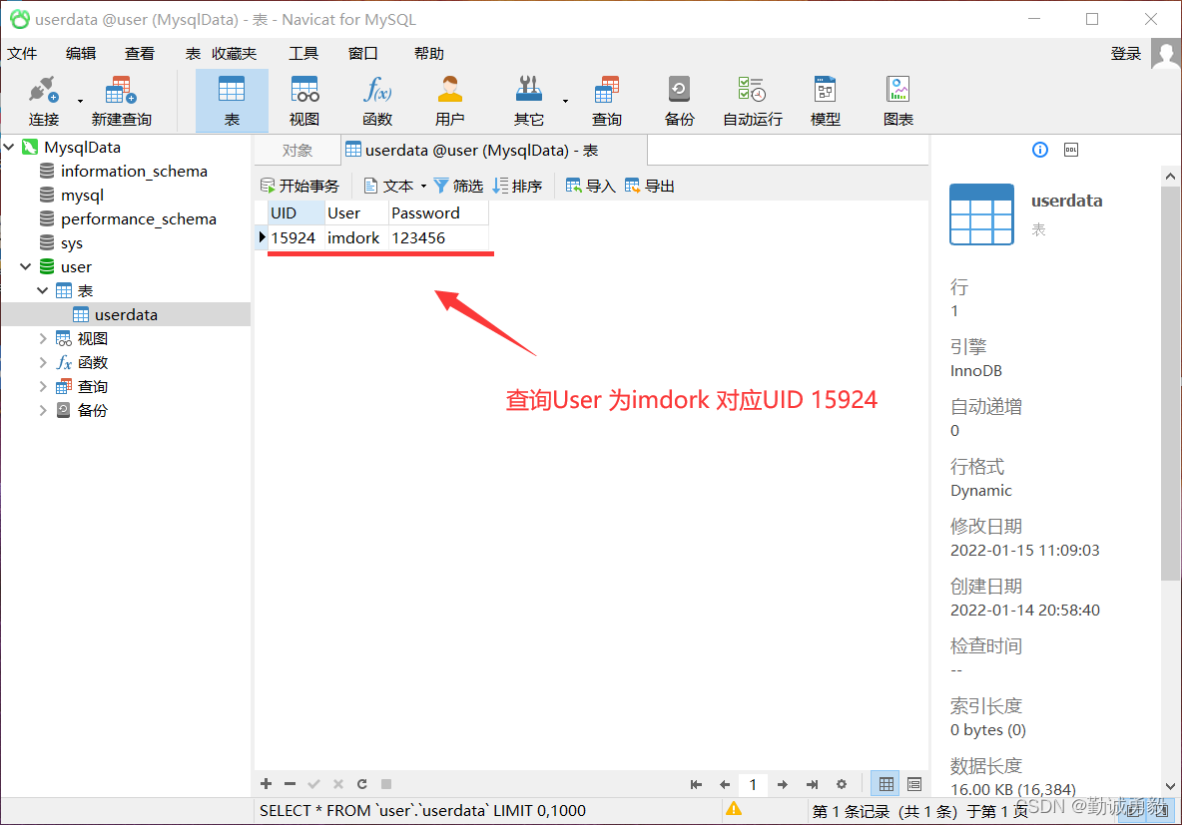Expand the 备份 node in the tree
This screenshot has height=825, width=1182.
(x=43, y=411)
